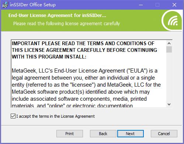Click the inSSIDer Wi-Fi logo
184x144 pixels.
pos(172,20)
